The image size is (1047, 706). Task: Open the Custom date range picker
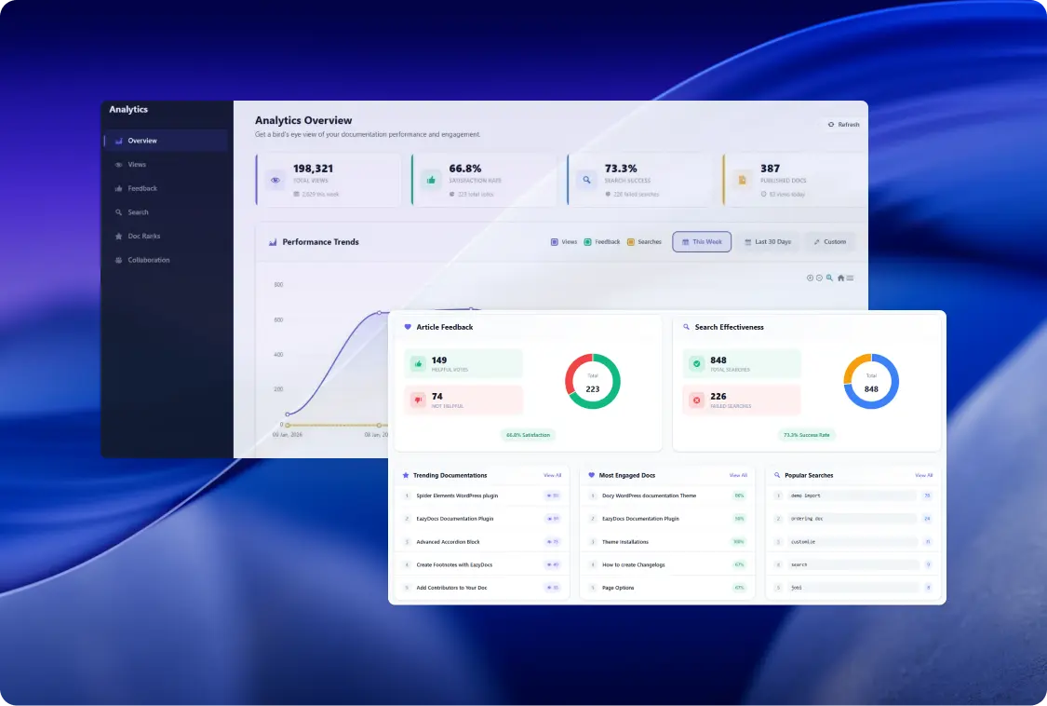[829, 242]
